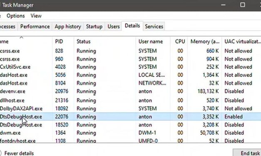Select the Details tab

pyautogui.click(x=132, y=26)
